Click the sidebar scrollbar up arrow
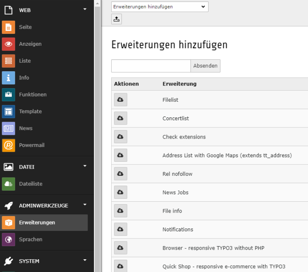The height and width of the screenshot is (272, 308). [x=97, y=3]
